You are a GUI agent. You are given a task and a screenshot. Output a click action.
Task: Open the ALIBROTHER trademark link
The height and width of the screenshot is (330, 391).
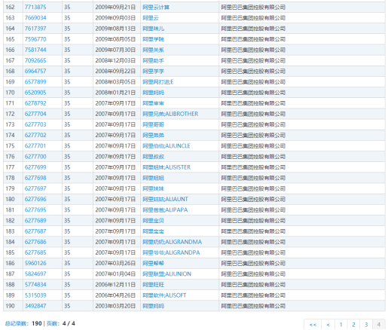point(170,114)
